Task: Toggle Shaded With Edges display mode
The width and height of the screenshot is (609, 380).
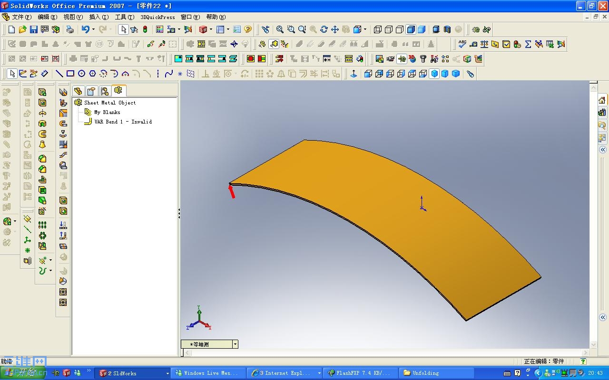Action: point(411,29)
